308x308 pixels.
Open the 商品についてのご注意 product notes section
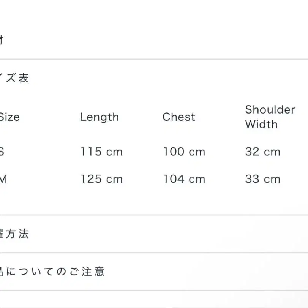tap(154, 272)
